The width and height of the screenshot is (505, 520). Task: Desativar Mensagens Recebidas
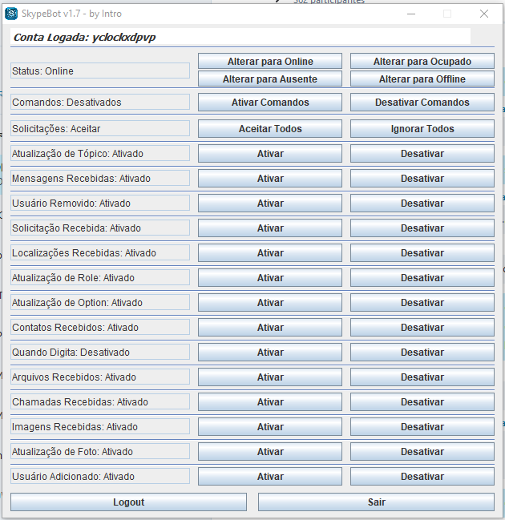point(422,179)
